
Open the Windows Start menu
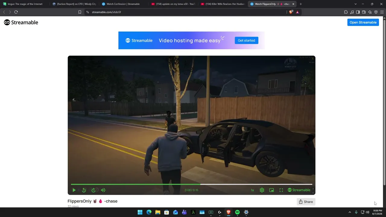point(140,212)
